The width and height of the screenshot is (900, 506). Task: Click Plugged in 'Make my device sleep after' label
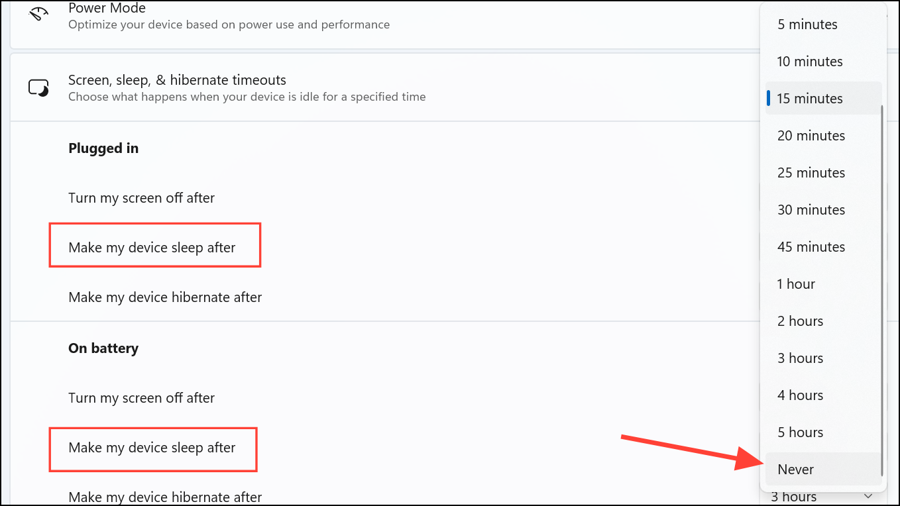click(152, 248)
